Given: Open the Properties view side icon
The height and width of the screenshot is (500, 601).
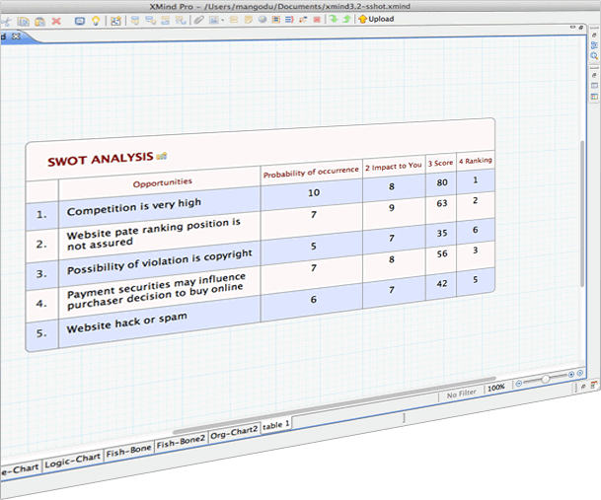Looking at the screenshot, I should pos(594,86).
